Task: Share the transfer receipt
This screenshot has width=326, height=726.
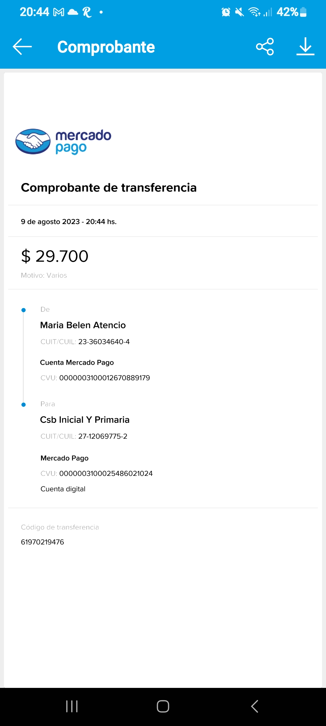Action: [x=265, y=47]
